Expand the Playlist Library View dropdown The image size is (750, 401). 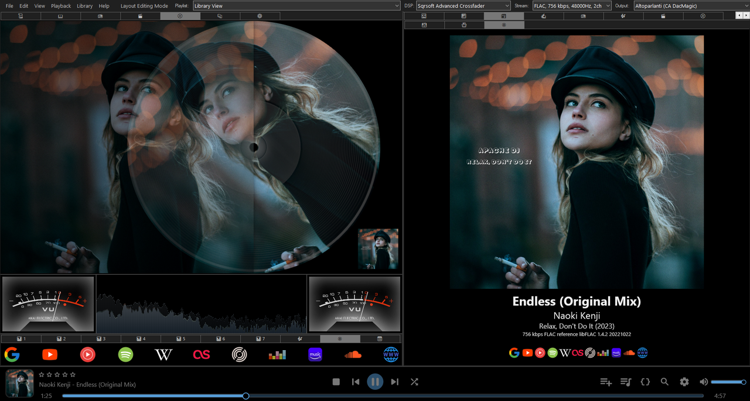click(x=296, y=6)
